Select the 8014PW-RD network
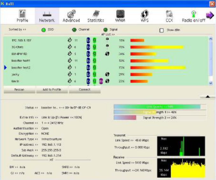This screenshot has height=180, width=216. [x=106, y=54]
